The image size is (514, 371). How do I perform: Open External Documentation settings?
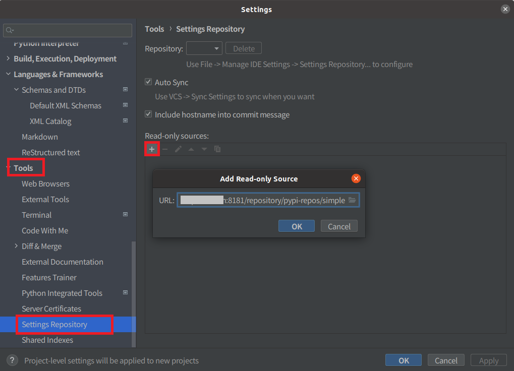63,262
